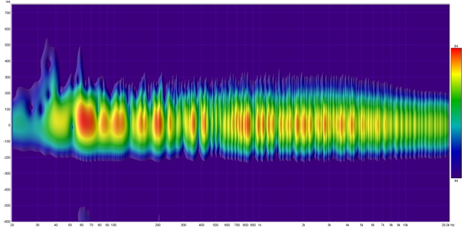Click the -300 tick on the time axis
Screen dimensions: 470x228
[6, 173]
